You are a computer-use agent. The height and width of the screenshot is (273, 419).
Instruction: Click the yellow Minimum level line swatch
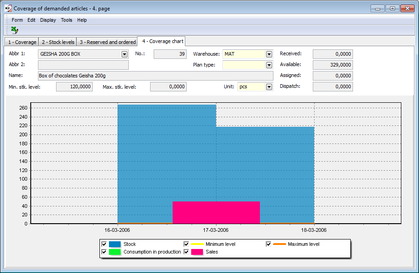click(x=197, y=244)
